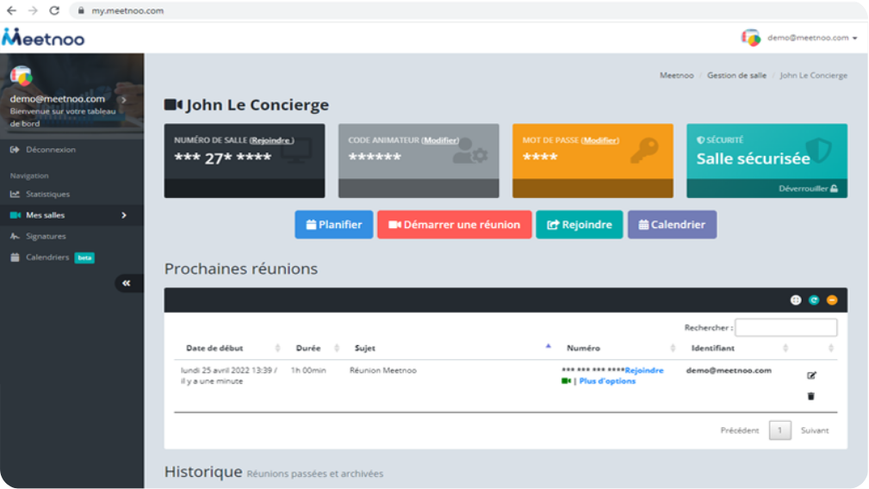Click the browser forward arrow
This screenshot has height=489, width=869.
pos(33,10)
